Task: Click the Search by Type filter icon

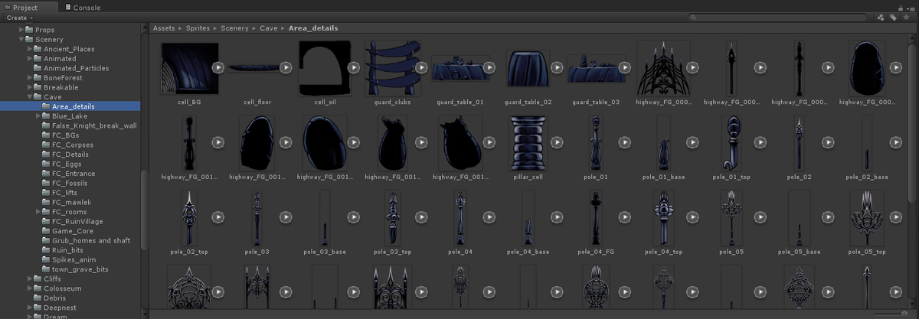Action: pos(881,17)
